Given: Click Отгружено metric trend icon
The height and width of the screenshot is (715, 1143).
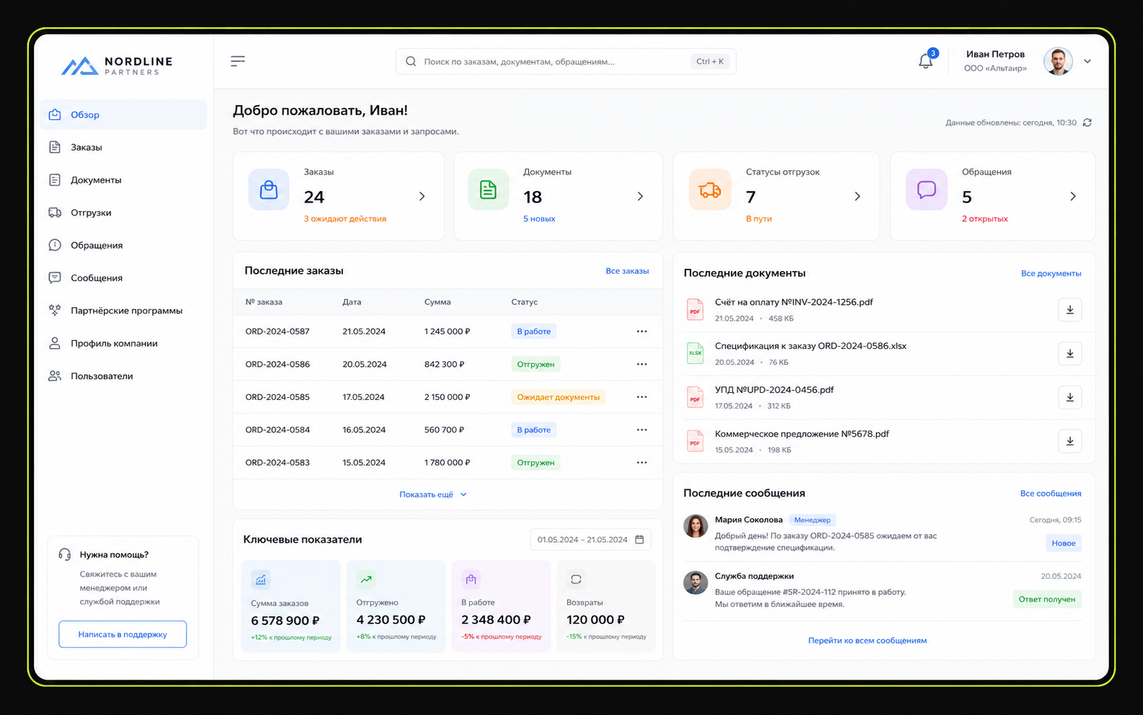Looking at the screenshot, I should (366, 579).
